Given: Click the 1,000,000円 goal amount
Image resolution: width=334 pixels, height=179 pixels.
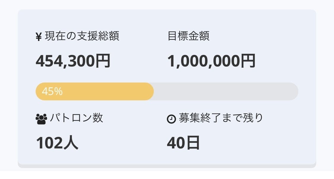Looking at the screenshot, I should [x=211, y=61].
